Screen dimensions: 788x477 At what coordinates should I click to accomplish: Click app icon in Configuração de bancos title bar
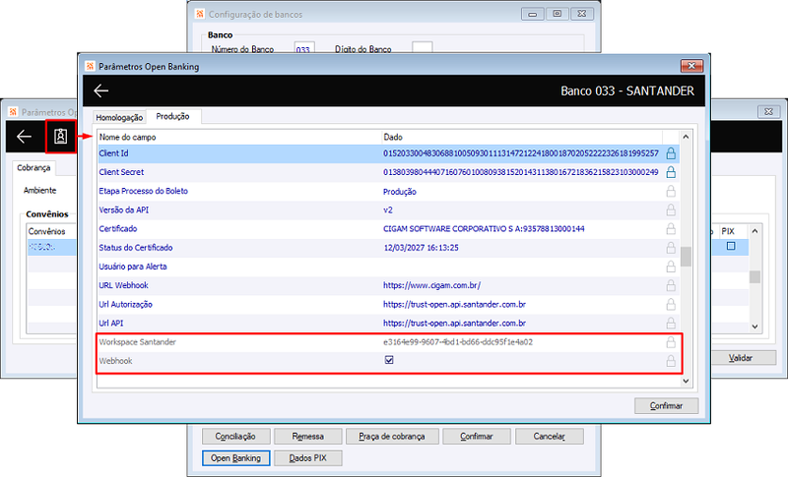[200, 14]
